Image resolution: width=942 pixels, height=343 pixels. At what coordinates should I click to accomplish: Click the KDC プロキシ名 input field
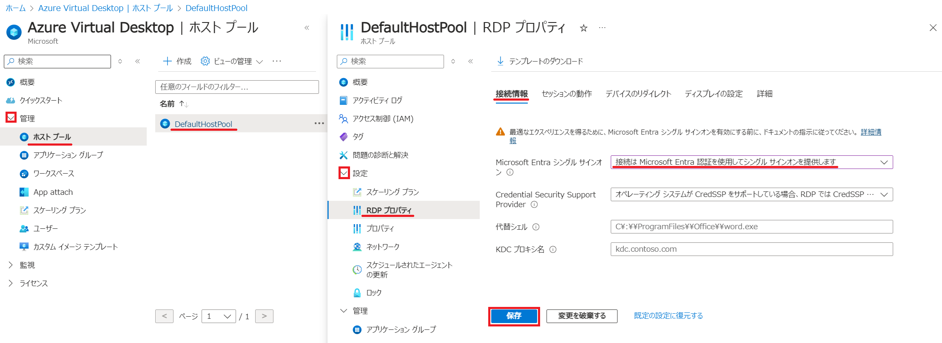pyautogui.click(x=751, y=249)
